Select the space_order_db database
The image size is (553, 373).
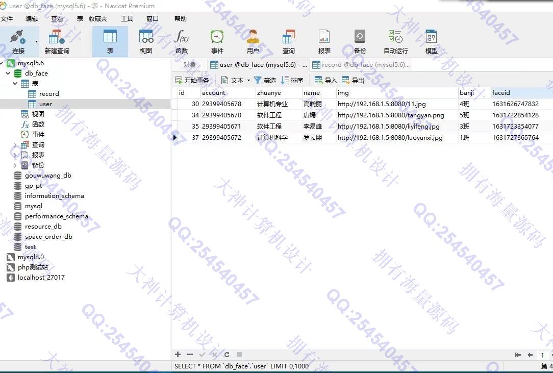[x=48, y=237]
